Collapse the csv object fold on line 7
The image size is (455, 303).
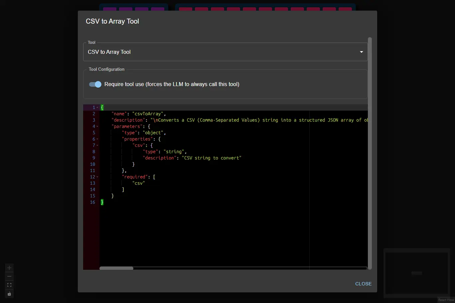tap(98, 146)
